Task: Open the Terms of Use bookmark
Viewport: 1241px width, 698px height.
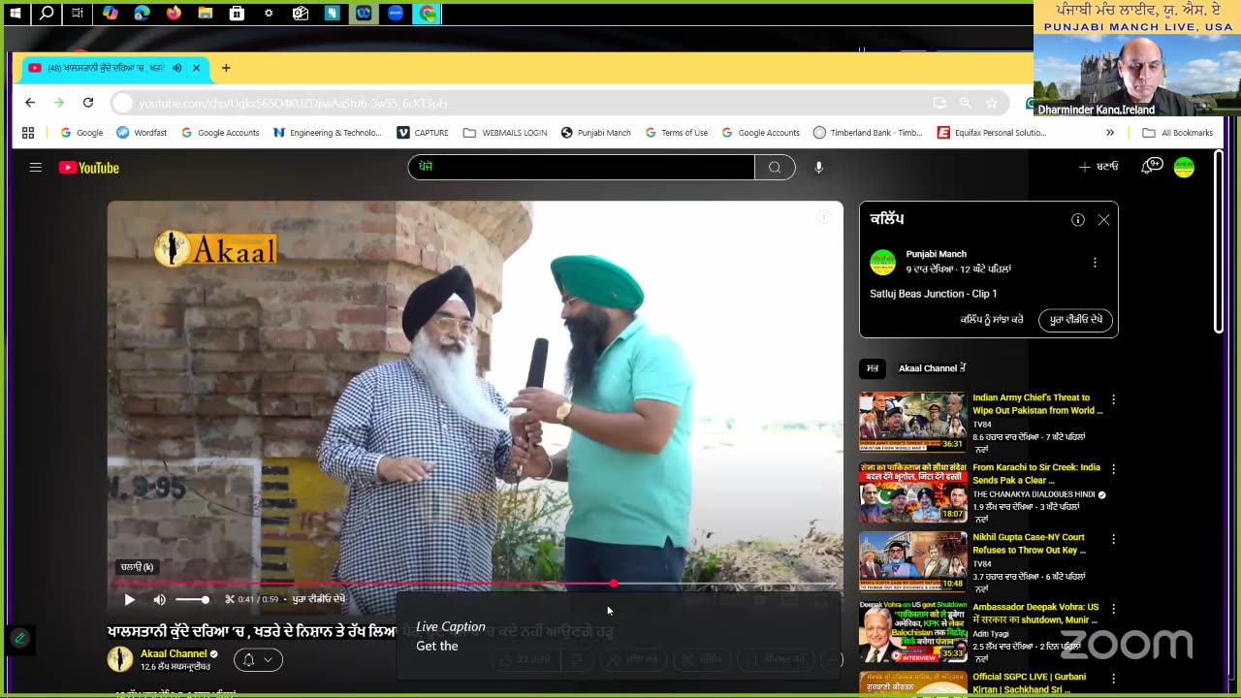Action: point(676,133)
